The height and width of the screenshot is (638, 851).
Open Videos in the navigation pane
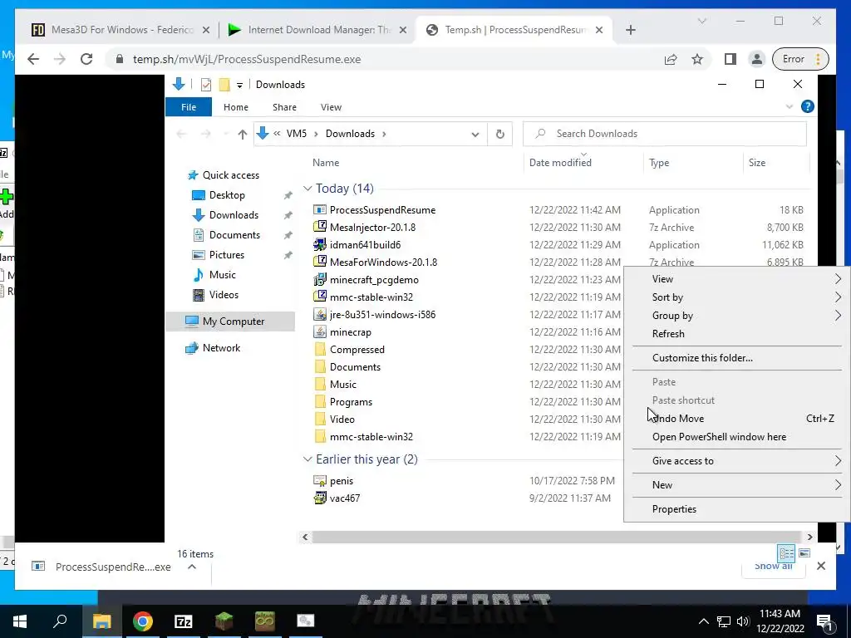coord(224,295)
